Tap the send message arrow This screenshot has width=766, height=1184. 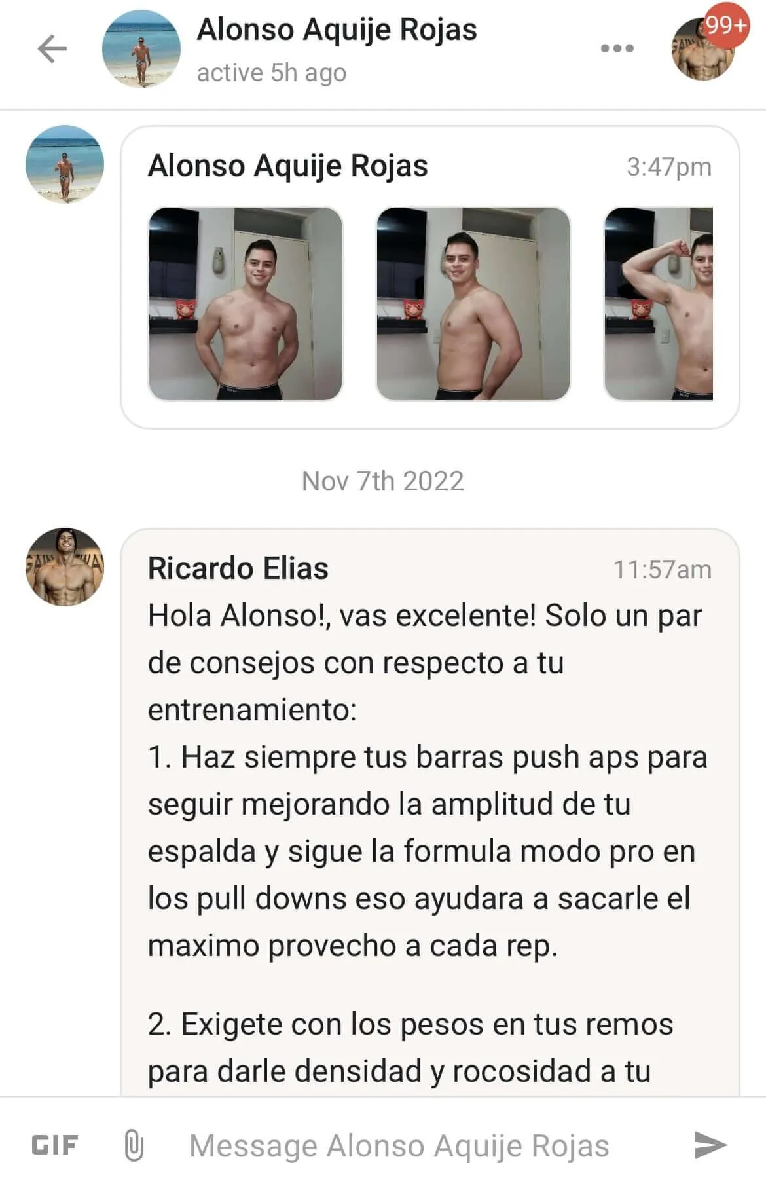[x=710, y=1145]
